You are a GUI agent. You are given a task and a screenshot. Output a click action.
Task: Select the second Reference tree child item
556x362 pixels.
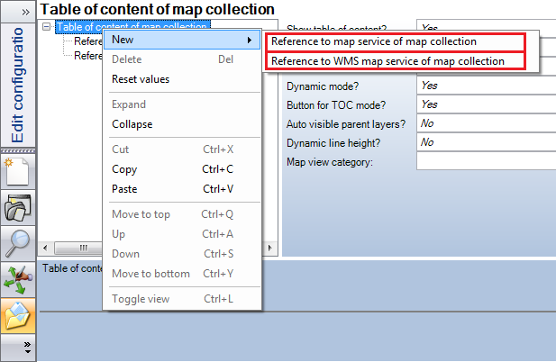point(88,56)
